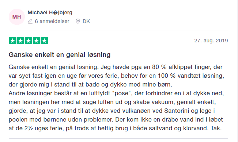Click the right edge scrollbar strip

point(237,71)
